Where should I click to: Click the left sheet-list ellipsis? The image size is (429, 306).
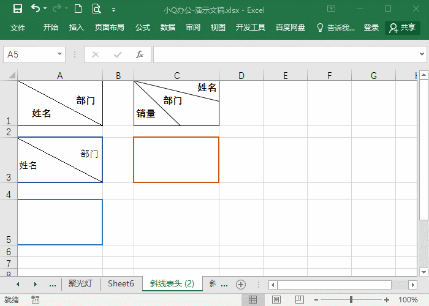pos(53,285)
